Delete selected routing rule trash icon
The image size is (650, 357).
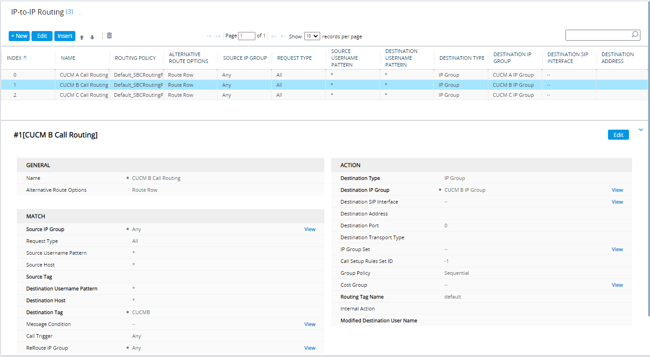point(110,36)
